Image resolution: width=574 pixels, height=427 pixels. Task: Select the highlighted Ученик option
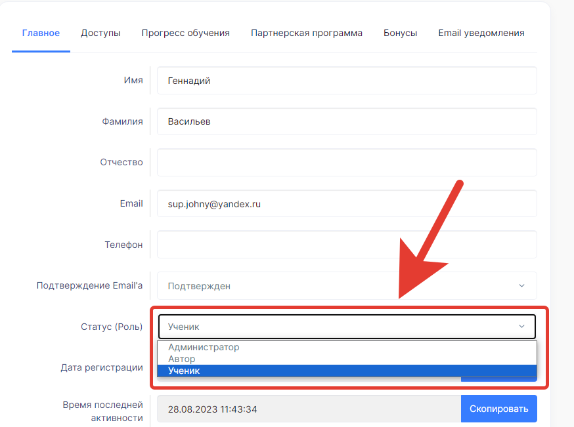184,371
